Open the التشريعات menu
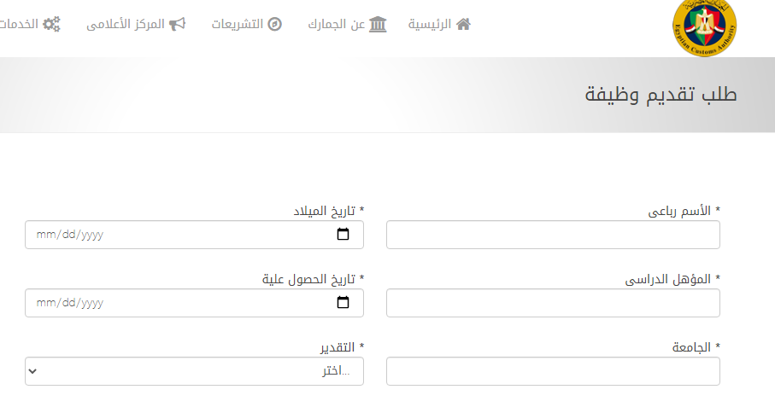The height and width of the screenshot is (407, 775). coord(237,24)
